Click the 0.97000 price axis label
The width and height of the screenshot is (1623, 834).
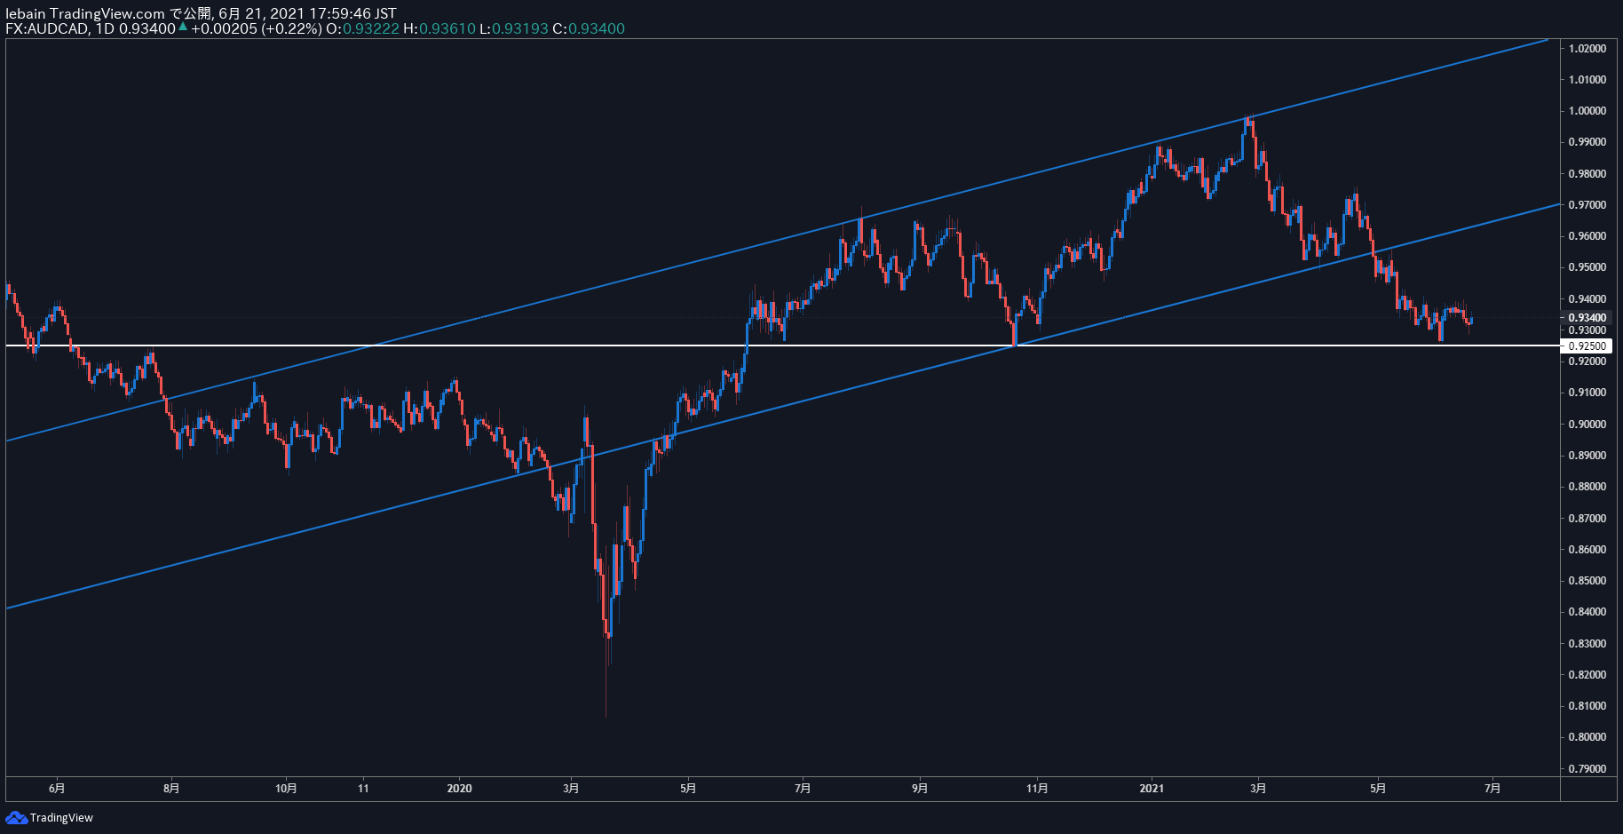[x=1587, y=205]
